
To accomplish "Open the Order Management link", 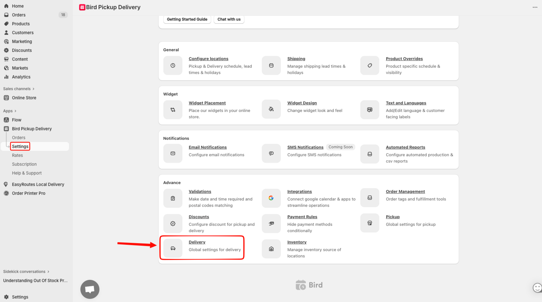I will point(405,191).
